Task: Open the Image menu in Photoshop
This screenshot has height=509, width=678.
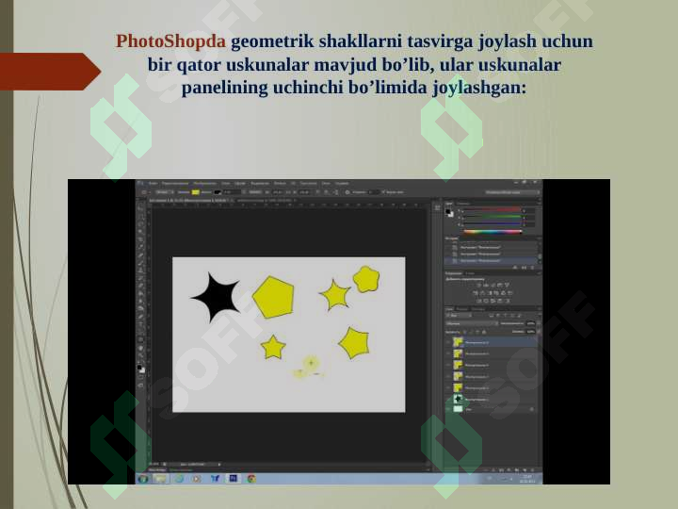Action: click(x=204, y=184)
